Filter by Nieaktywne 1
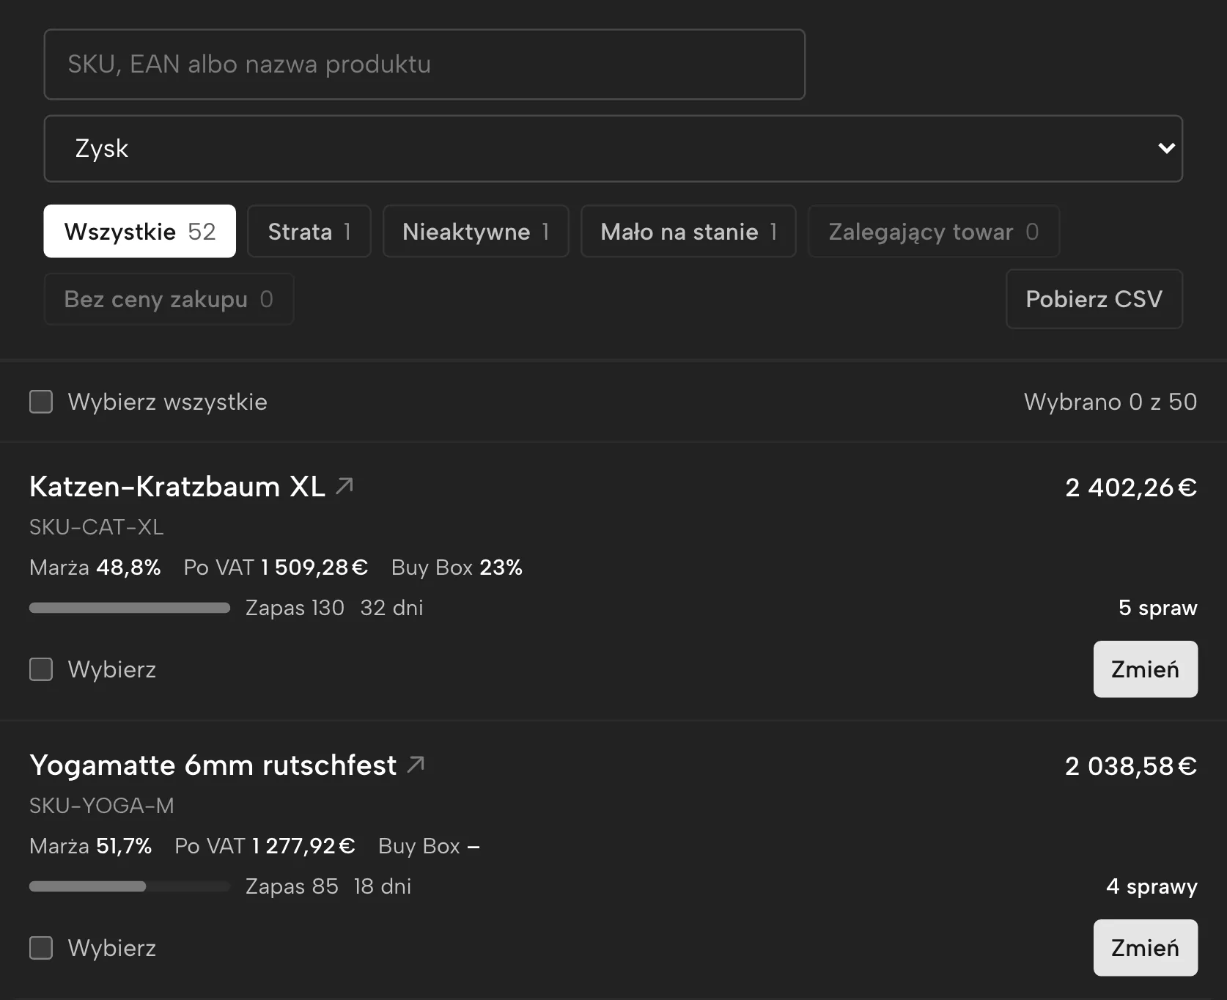 pyautogui.click(x=476, y=232)
